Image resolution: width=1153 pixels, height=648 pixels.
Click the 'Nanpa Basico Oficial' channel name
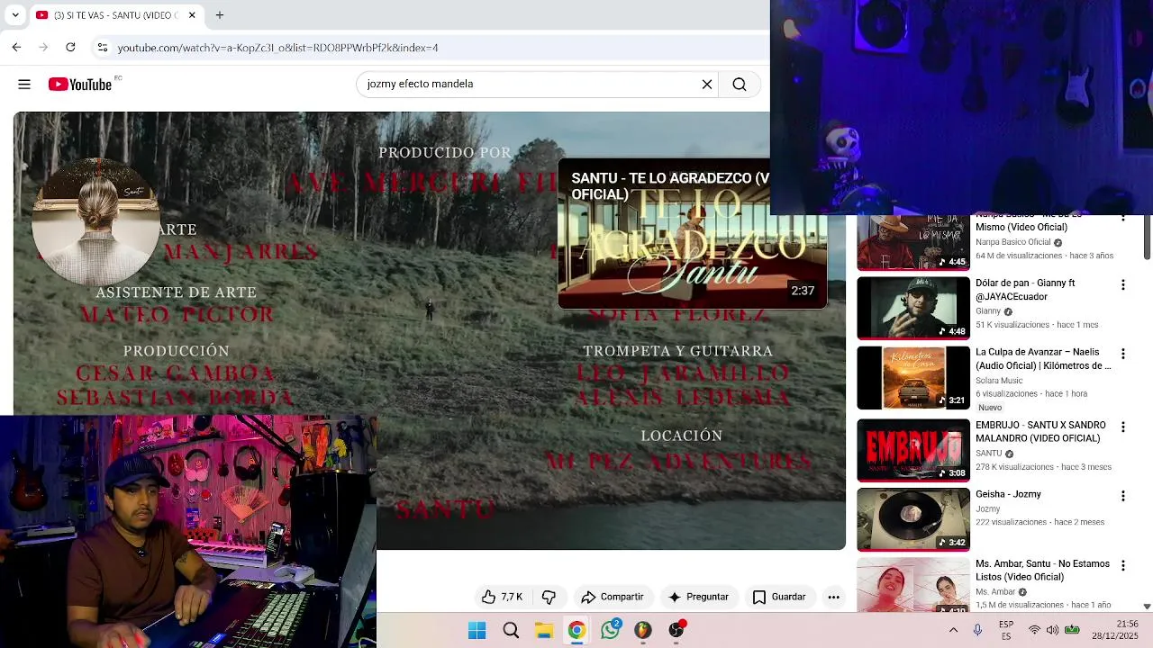coord(1013,242)
